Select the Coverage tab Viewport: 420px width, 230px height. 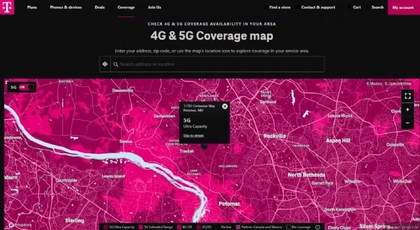[126, 7]
